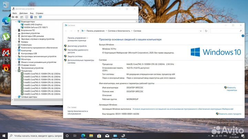This screenshot has width=248, height=139.
Task: Select Звуковые, игровые и видеоустройства row
Action: coord(38,39)
